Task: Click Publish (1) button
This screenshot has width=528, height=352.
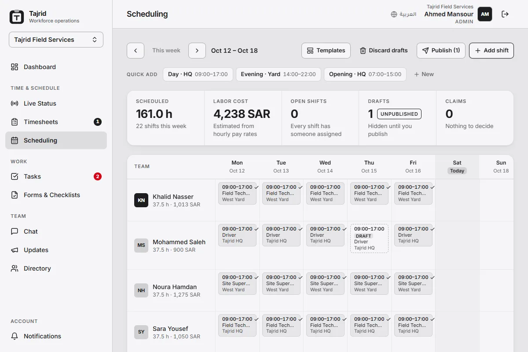Action: 441,51
